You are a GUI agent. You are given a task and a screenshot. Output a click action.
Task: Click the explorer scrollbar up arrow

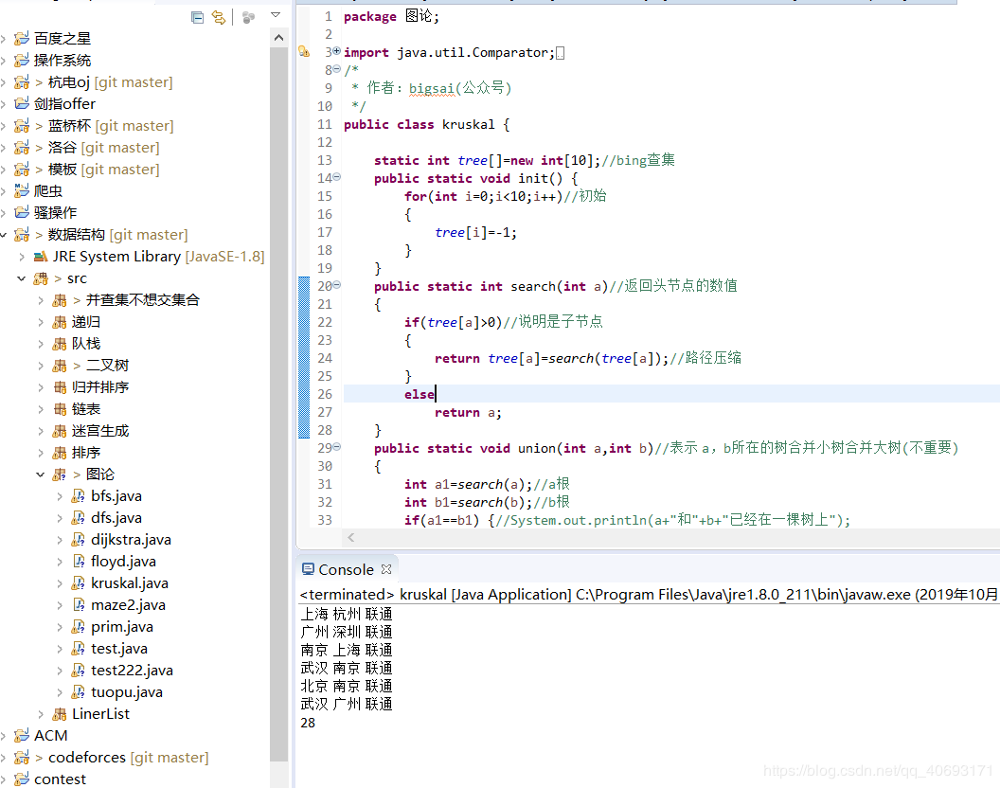coord(278,38)
